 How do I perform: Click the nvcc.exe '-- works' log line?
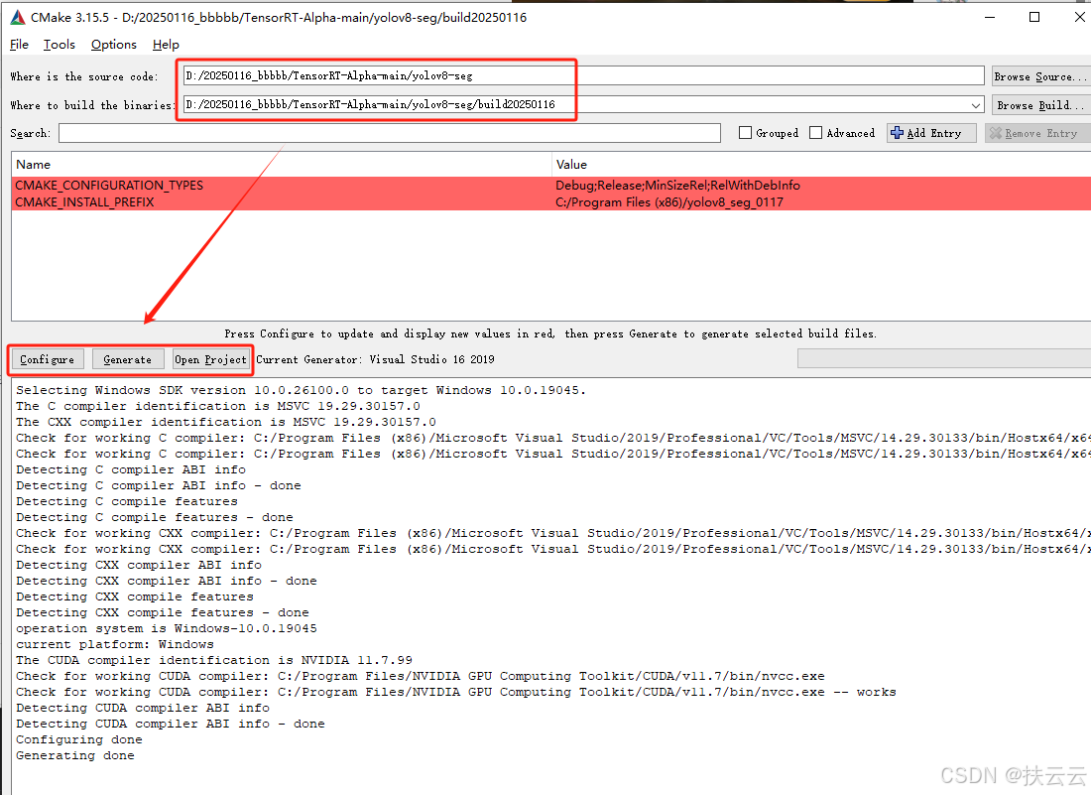[x=456, y=692]
